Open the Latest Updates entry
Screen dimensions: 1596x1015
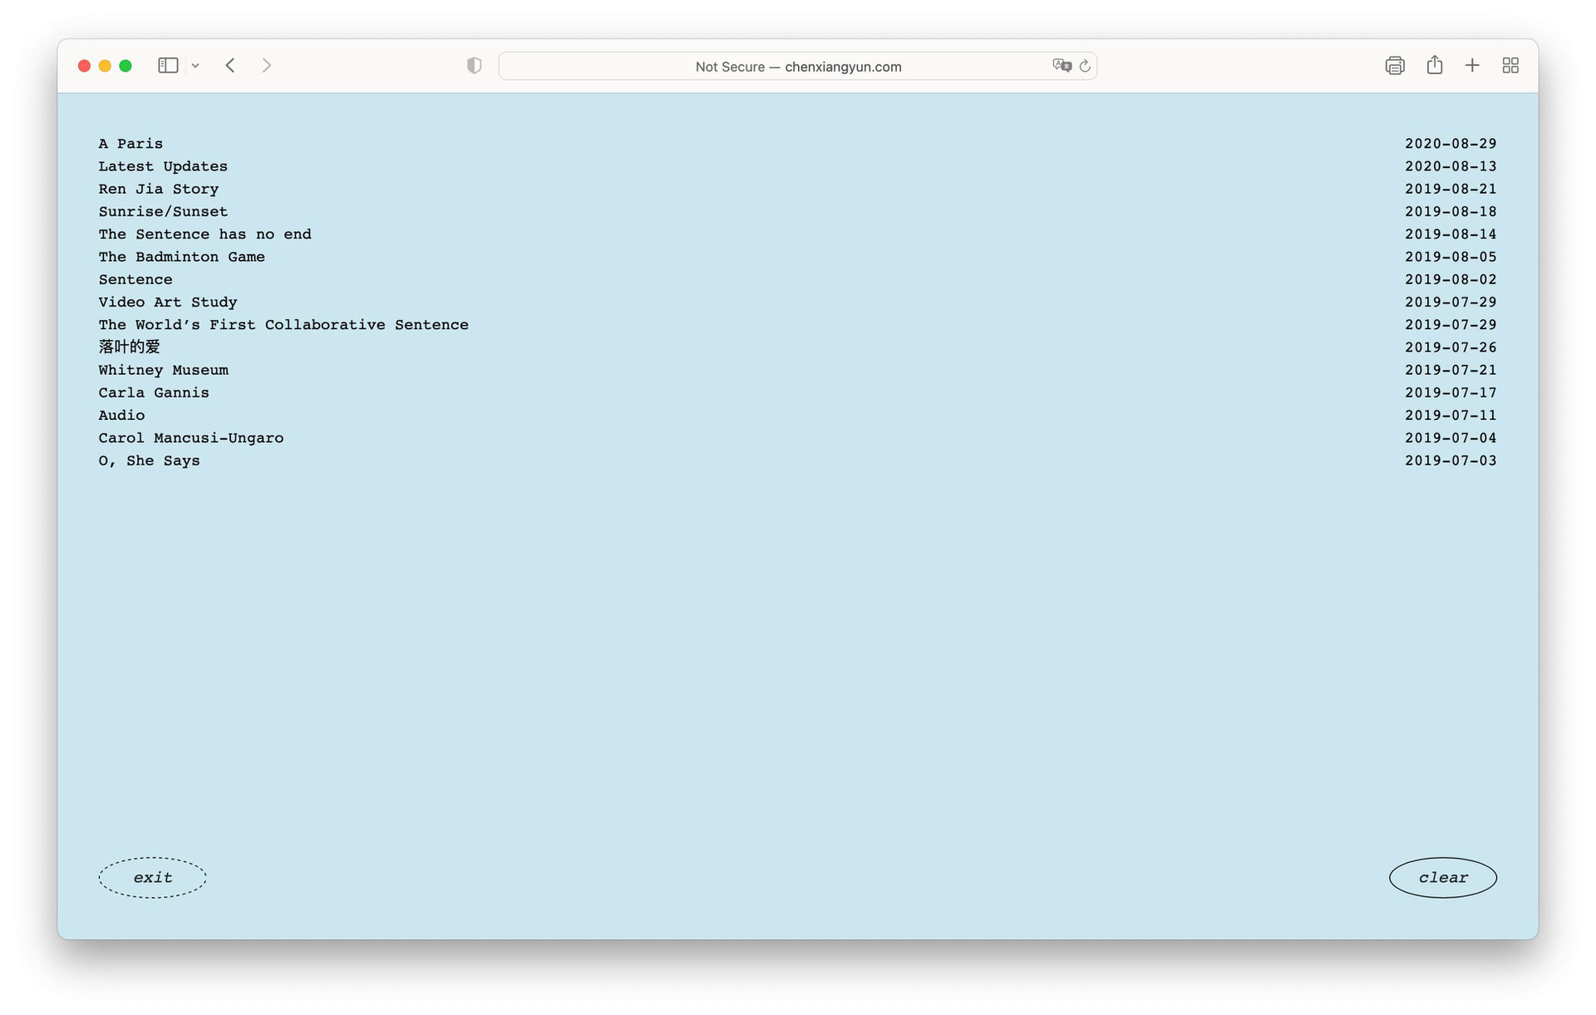pyautogui.click(x=163, y=166)
